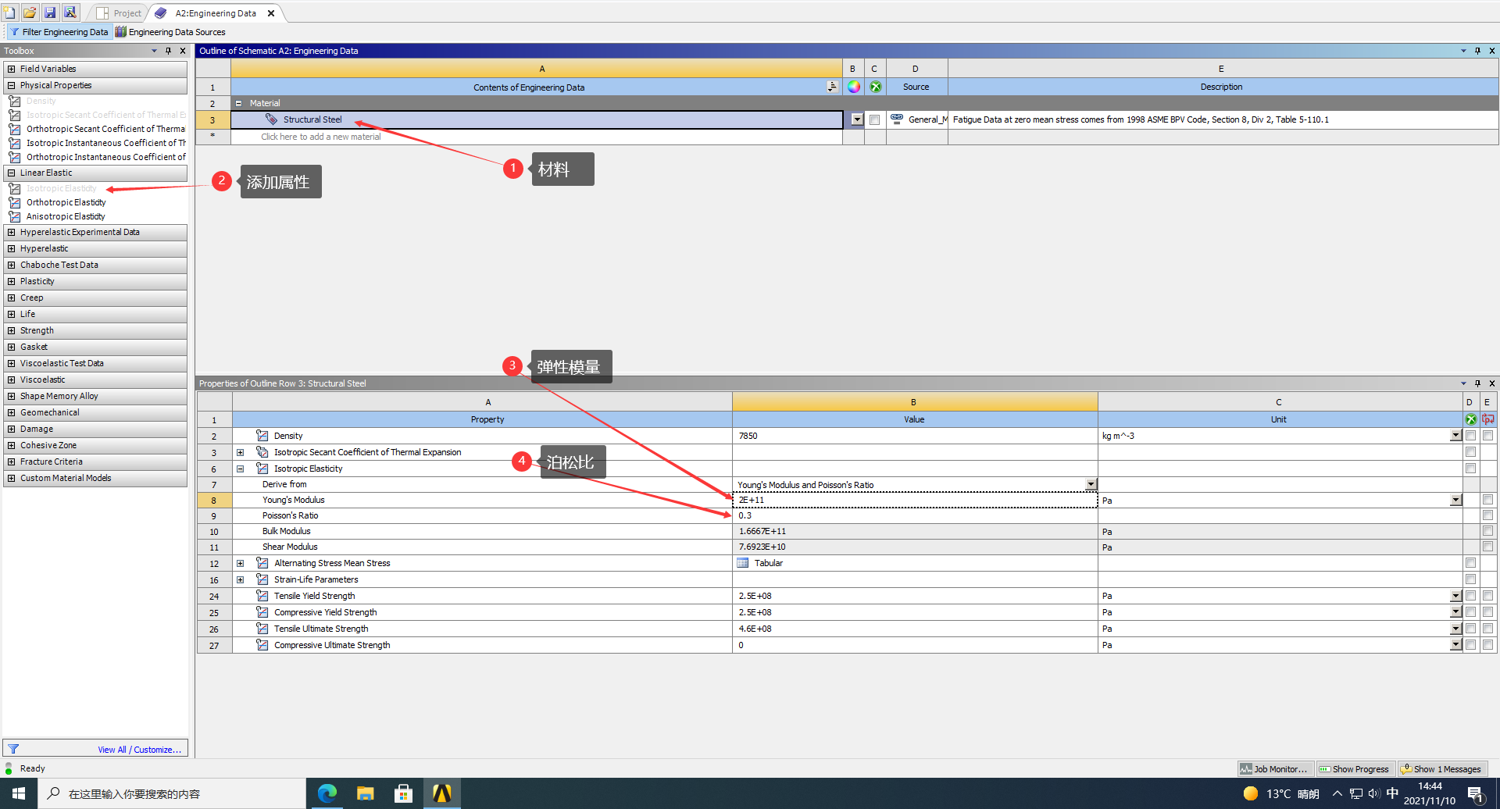Click the color wheel in the outline header
1500x809 pixels.
coord(853,87)
